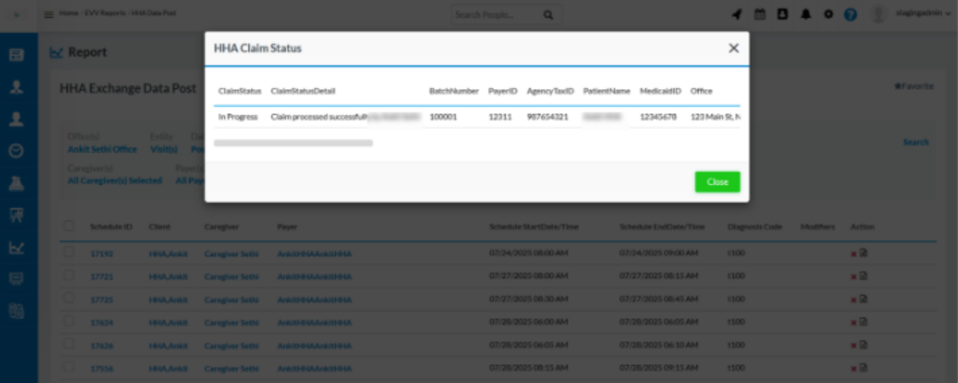Select checkbox for schedule 17192
The width and height of the screenshot is (958, 383).
70,254
